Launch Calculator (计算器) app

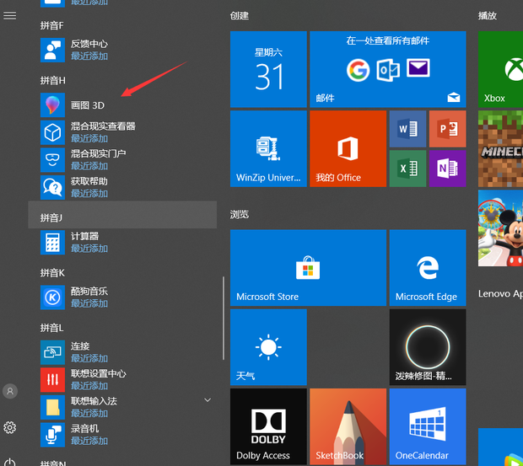pyautogui.click(x=128, y=242)
